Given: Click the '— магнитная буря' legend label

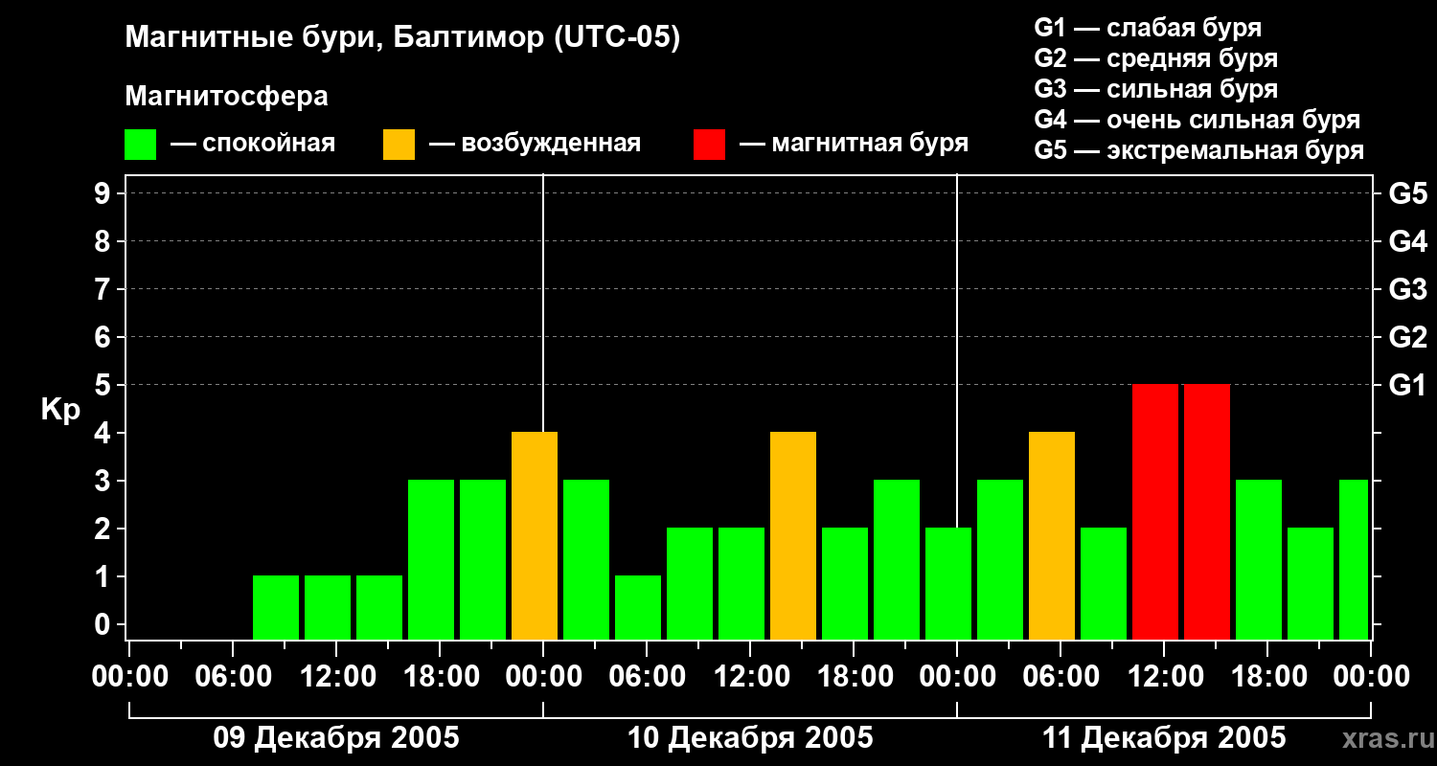Looking at the screenshot, I should tap(854, 144).
